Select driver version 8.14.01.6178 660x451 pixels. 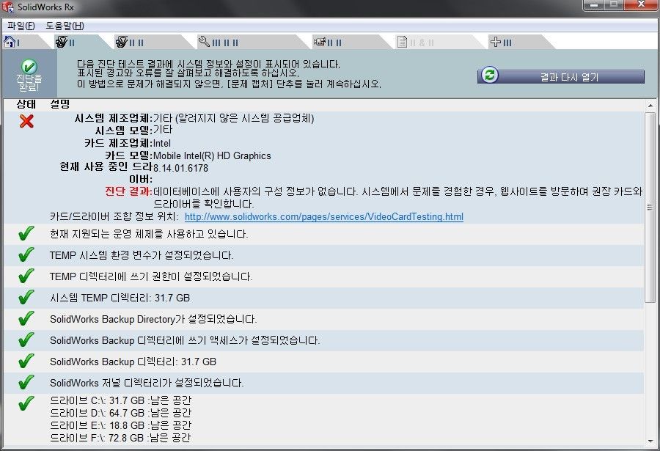(x=180, y=168)
